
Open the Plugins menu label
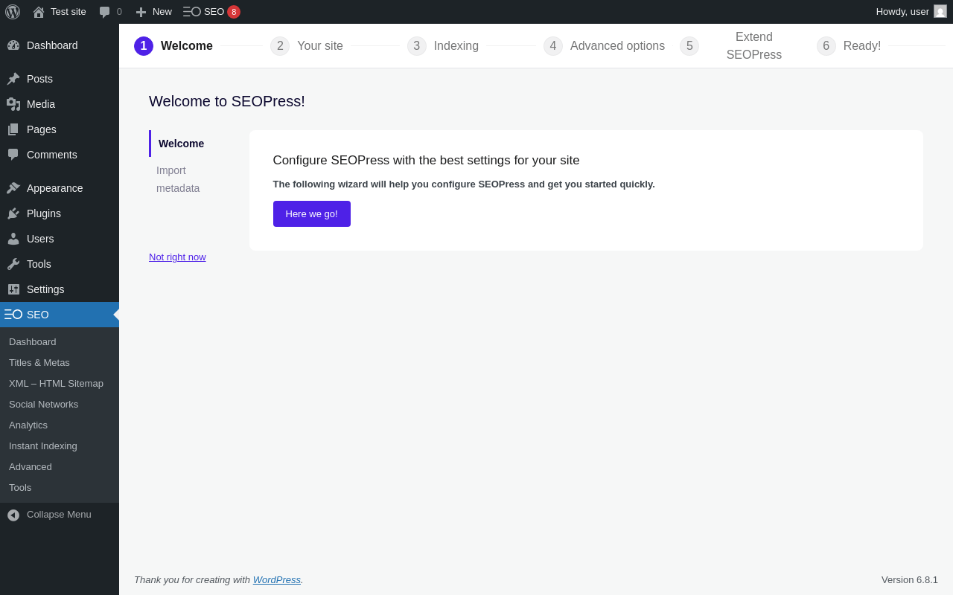coord(44,213)
